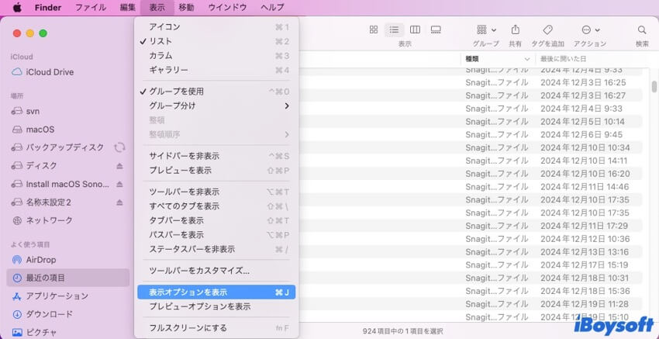This screenshot has height=339, width=659.
Task: Click the Share toolbar icon
Action: point(515,29)
